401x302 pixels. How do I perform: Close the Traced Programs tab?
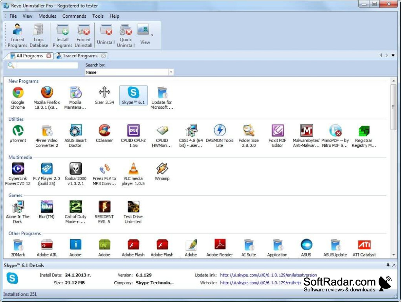coord(104,56)
